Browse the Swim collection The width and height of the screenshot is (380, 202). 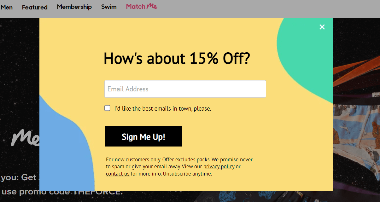[x=108, y=7]
